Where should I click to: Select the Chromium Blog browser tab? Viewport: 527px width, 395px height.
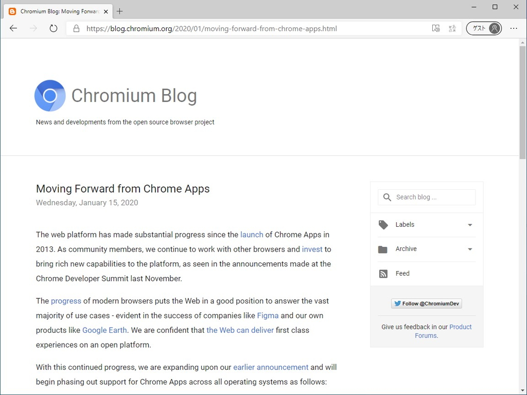pyautogui.click(x=57, y=11)
